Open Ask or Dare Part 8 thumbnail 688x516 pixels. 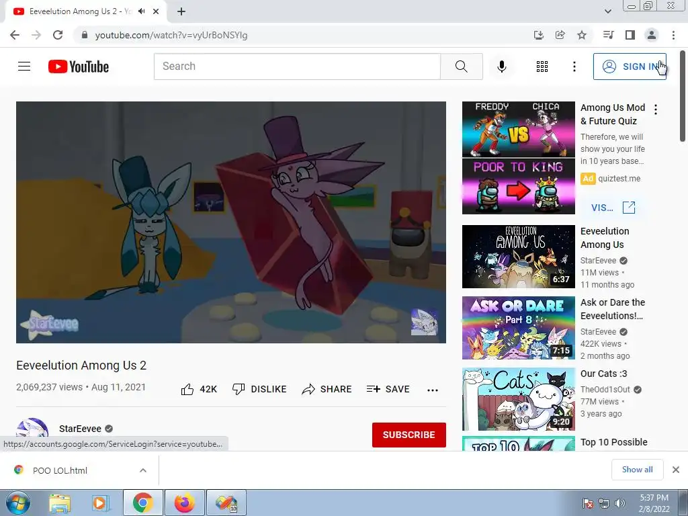point(518,328)
